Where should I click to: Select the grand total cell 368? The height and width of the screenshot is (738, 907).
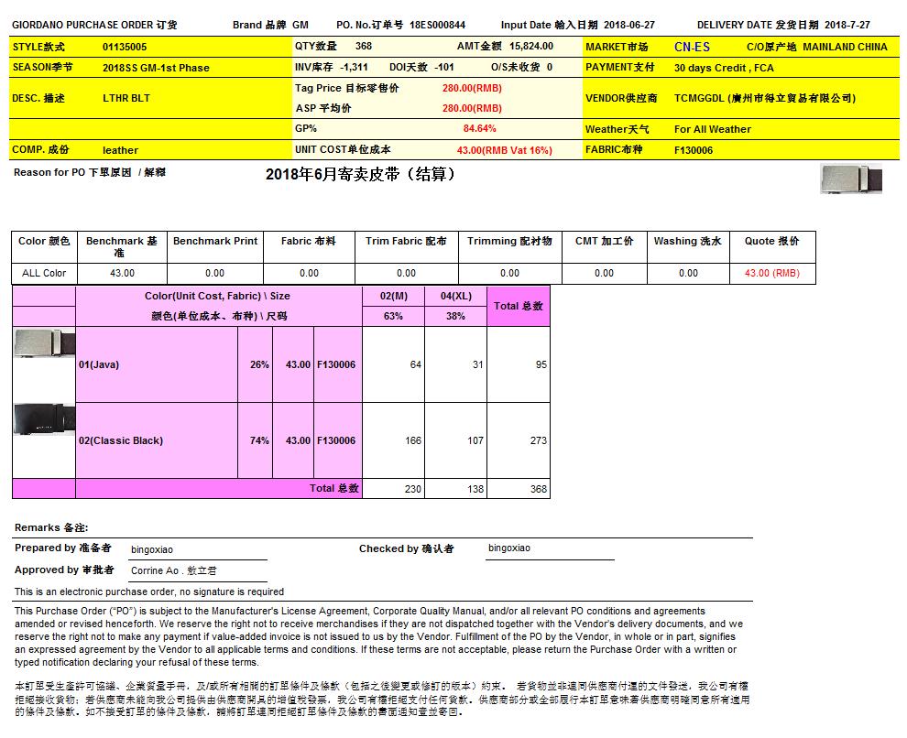point(538,489)
